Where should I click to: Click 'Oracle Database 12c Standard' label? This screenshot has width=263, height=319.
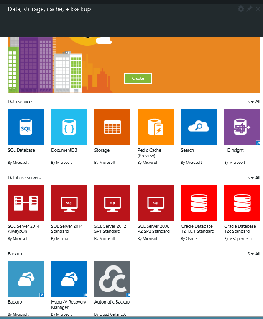coord(240,229)
